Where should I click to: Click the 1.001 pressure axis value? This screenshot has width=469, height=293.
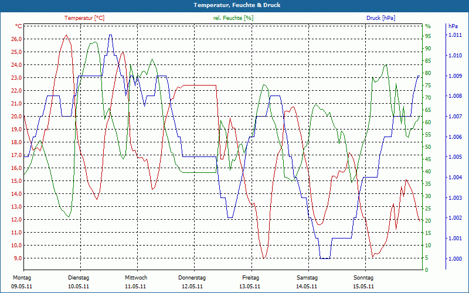click(x=455, y=239)
